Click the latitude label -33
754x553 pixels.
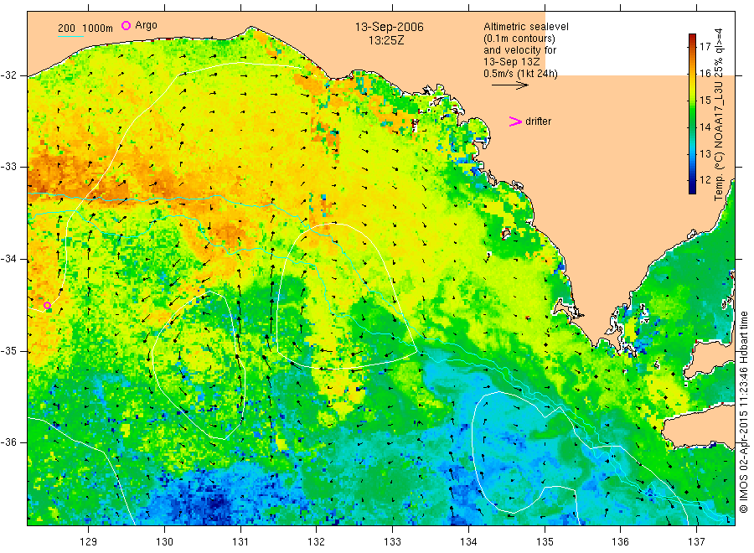coord(8,167)
